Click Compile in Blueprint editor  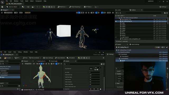(8, 58)
